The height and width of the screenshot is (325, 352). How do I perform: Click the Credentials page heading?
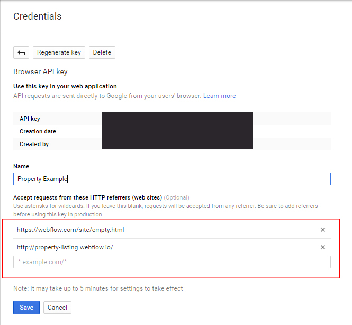click(37, 16)
